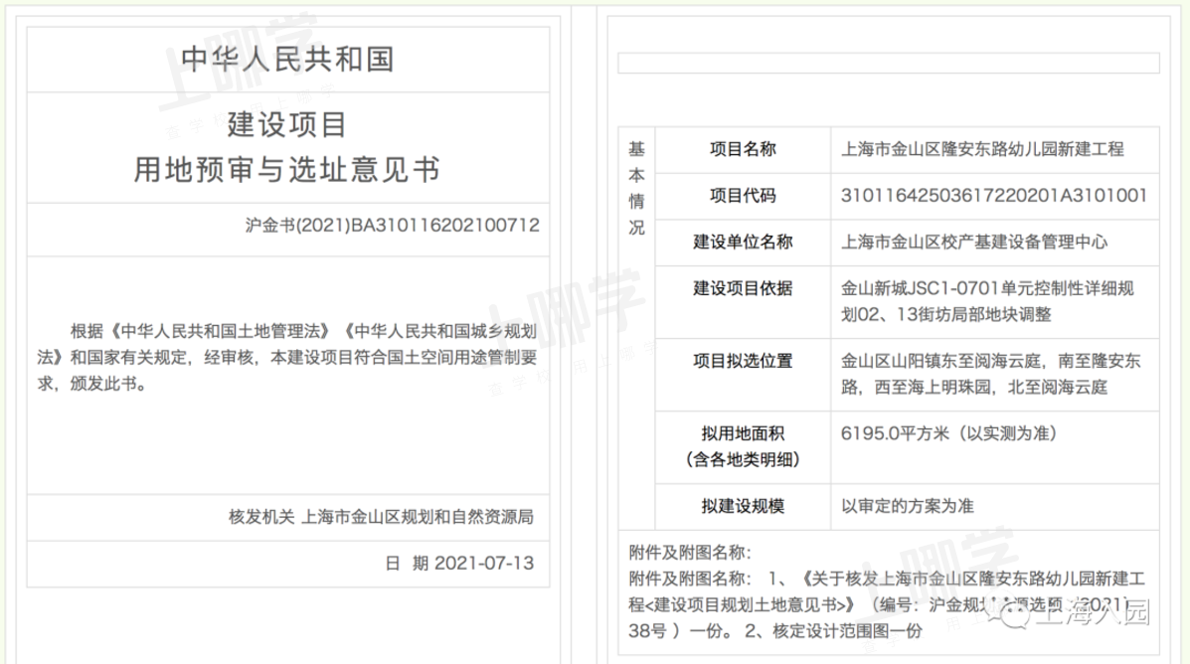Click attachment text 38号 ）一份。 2、核定设计范围图一份
1190x664 pixels.
[774, 630]
